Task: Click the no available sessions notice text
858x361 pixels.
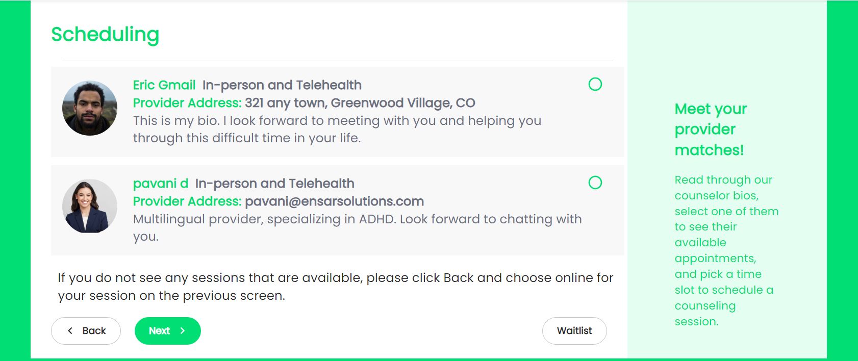Action: (x=336, y=287)
